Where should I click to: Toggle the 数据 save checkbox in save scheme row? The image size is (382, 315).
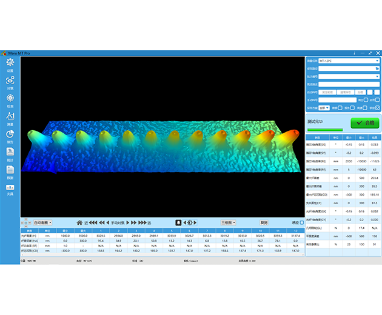(x=340, y=108)
